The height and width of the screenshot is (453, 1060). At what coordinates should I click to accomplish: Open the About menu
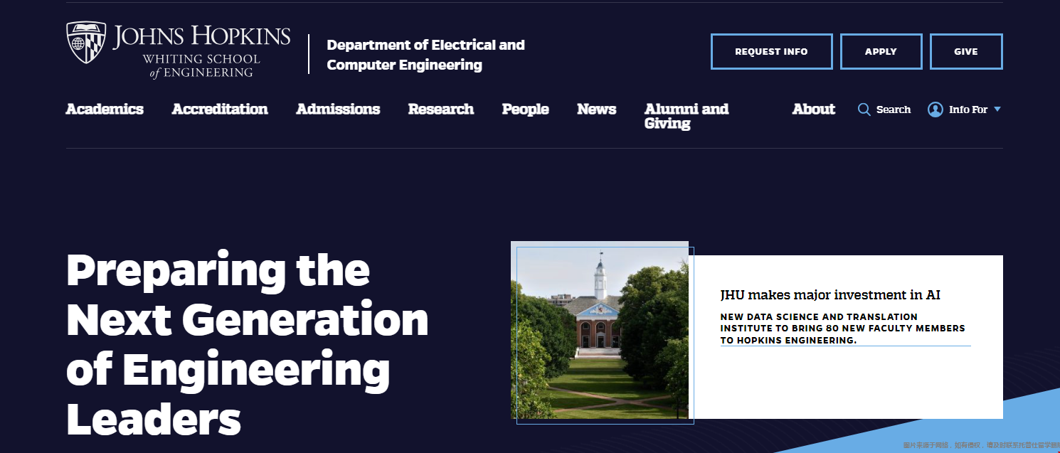(814, 109)
